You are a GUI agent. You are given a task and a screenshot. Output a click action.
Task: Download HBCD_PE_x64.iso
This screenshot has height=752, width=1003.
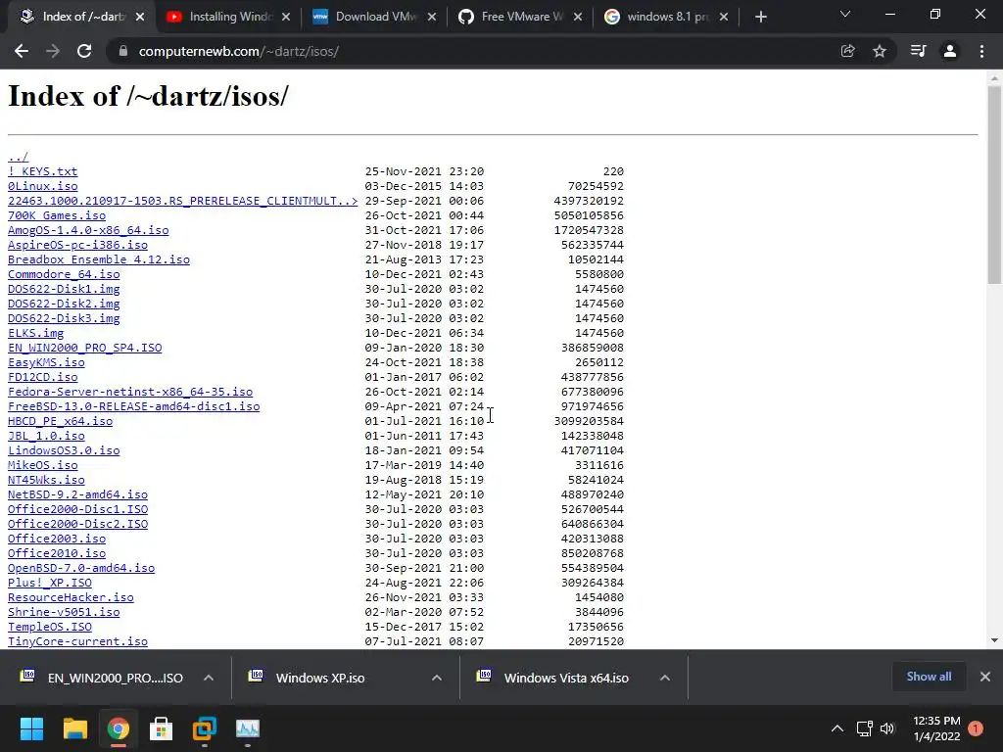[60, 421]
